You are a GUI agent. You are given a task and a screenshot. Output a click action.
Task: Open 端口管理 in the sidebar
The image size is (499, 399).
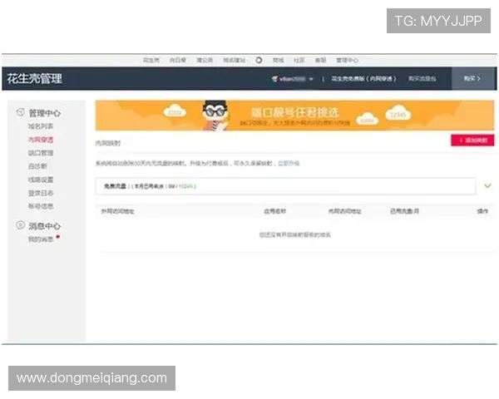[41, 153]
